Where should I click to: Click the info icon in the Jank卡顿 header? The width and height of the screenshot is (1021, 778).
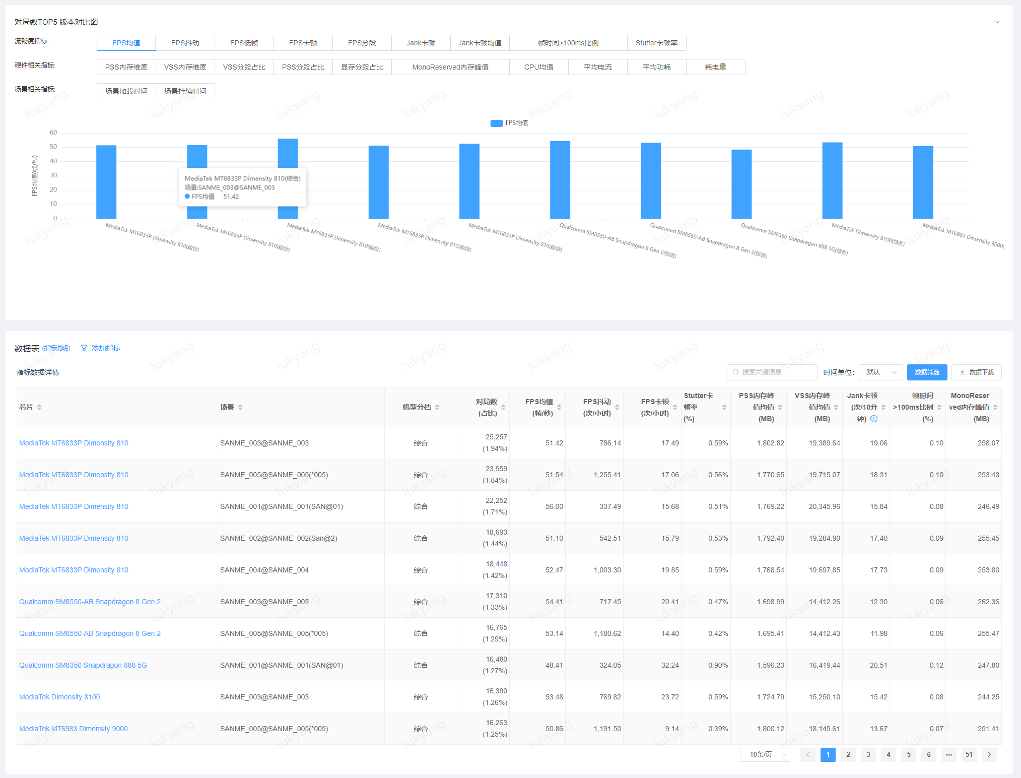pos(874,419)
